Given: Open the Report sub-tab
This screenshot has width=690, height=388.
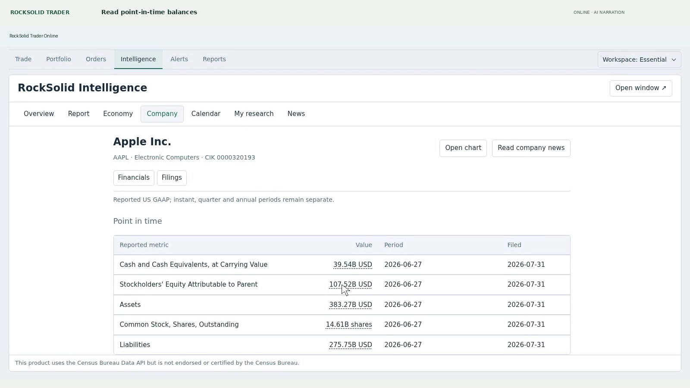Looking at the screenshot, I should pos(78,114).
